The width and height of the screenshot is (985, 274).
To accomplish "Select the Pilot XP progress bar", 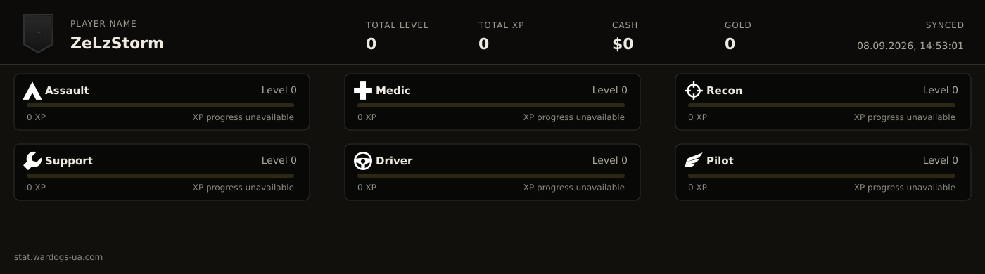I will click(822, 176).
